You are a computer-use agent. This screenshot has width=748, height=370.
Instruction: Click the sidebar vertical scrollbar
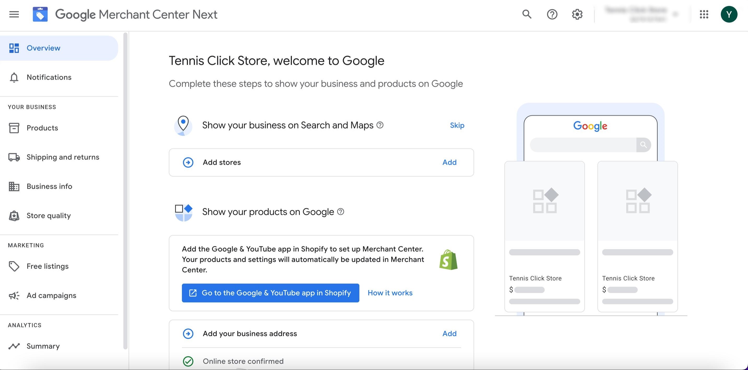point(125,191)
